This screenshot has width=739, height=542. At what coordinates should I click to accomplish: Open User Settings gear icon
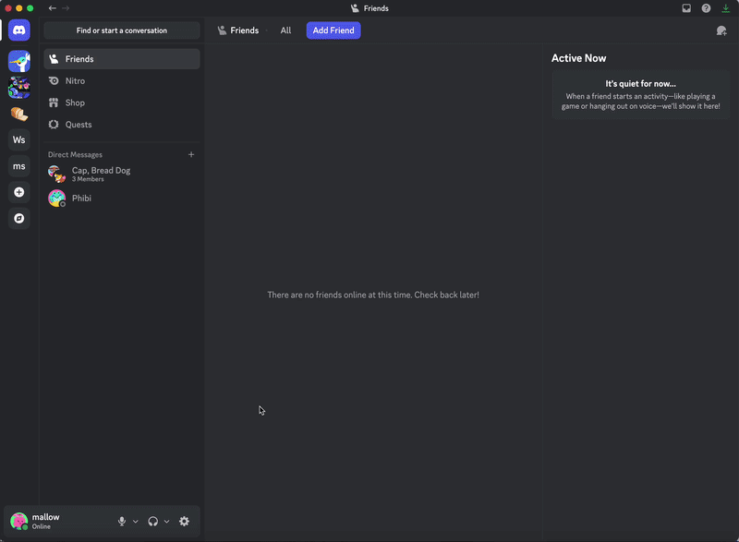point(184,522)
